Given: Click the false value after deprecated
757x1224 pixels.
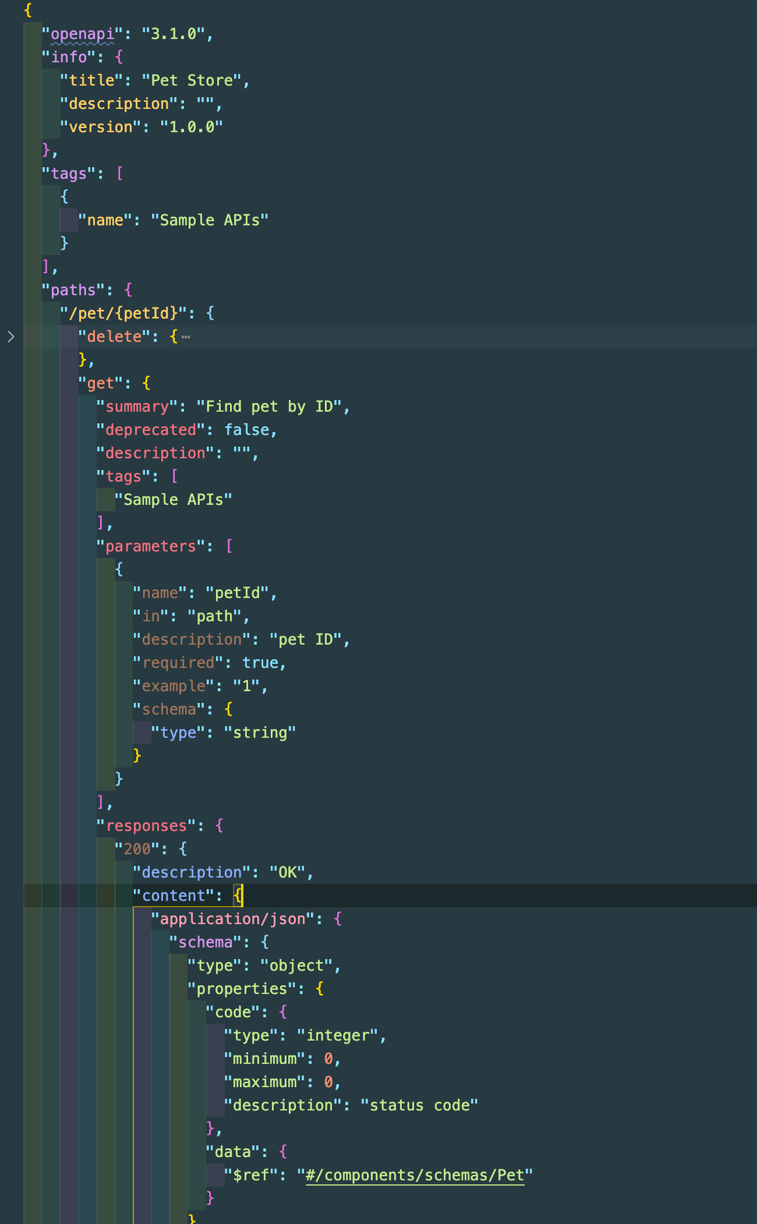Looking at the screenshot, I should click(x=247, y=430).
